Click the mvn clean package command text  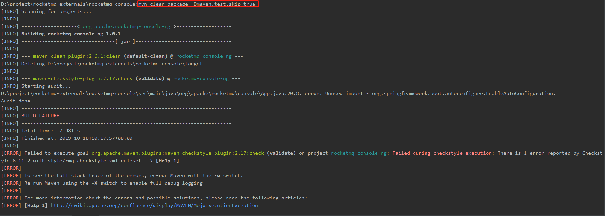[x=197, y=4]
